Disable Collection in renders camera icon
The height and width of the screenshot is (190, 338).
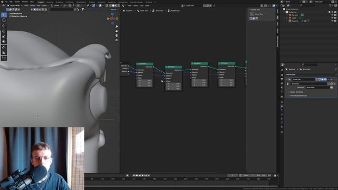coord(335,12)
